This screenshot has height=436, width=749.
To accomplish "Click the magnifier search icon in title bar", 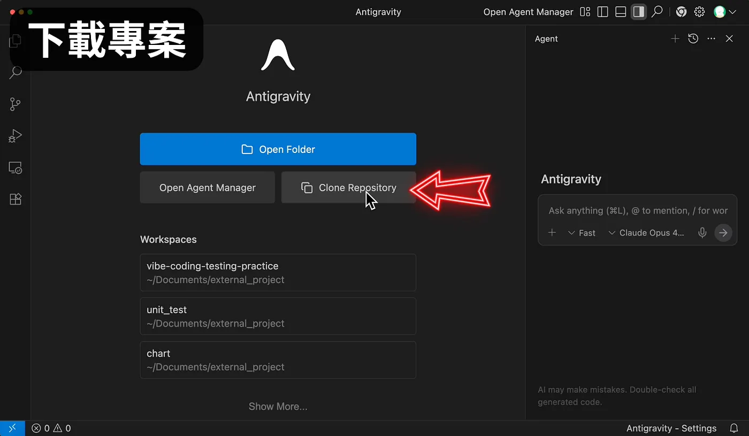I will point(657,12).
